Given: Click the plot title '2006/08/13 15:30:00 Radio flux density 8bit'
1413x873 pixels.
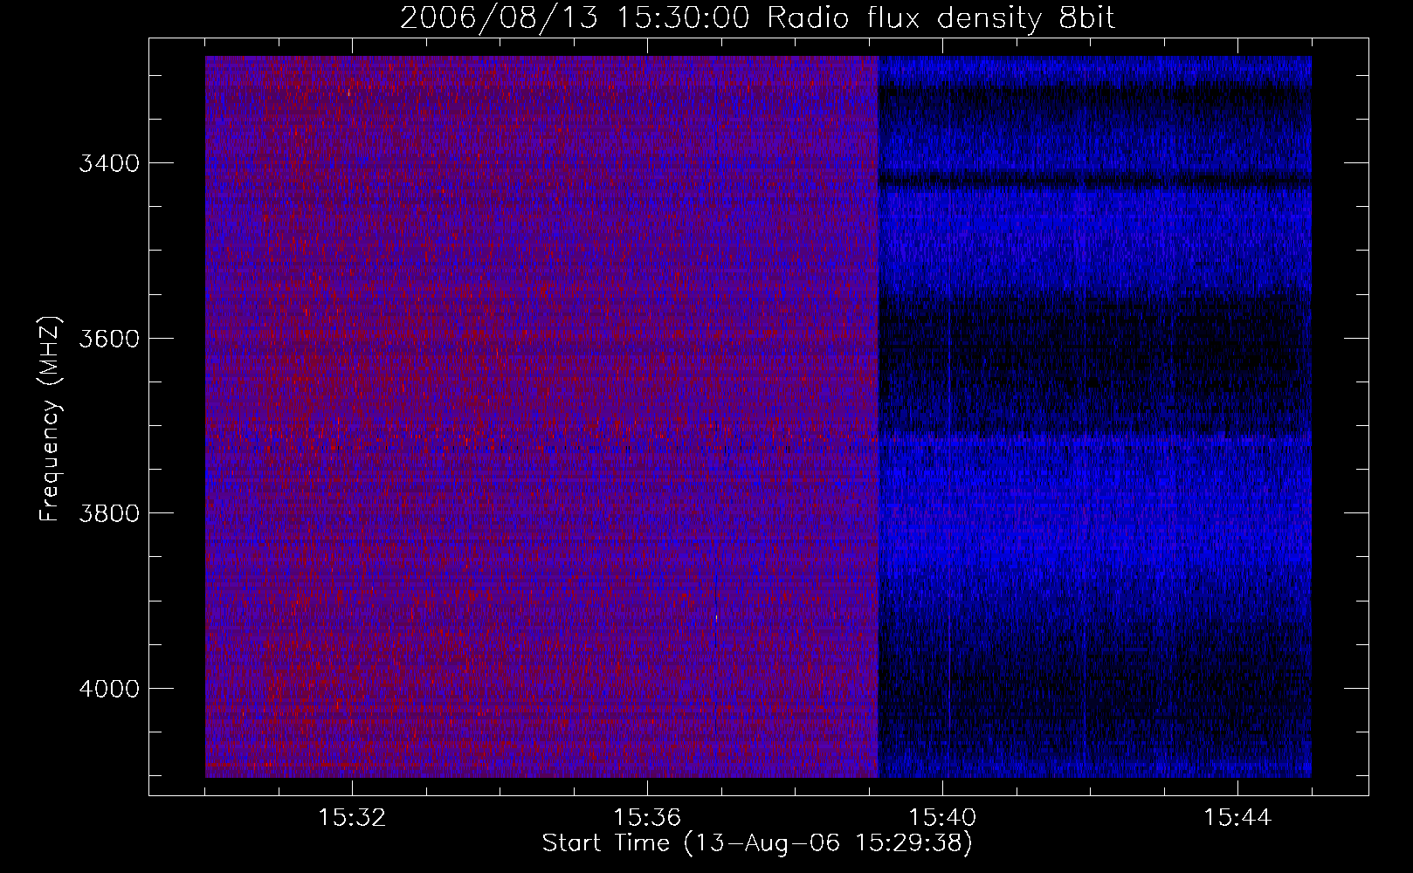Looking at the screenshot, I should click(757, 17).
